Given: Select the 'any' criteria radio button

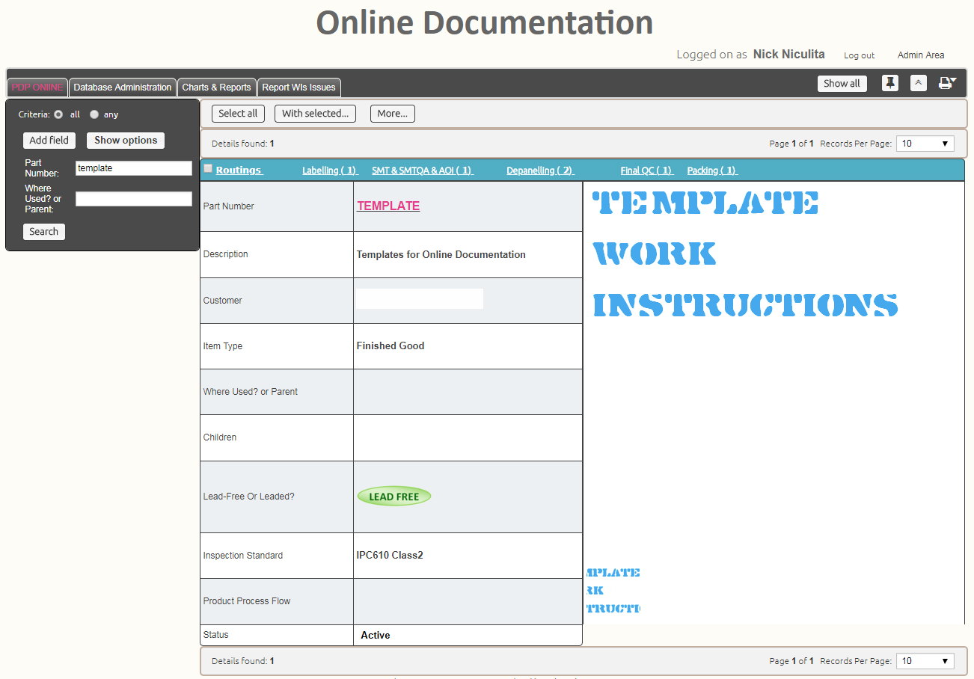Looking at the screenshot, I should pos(94,114).
